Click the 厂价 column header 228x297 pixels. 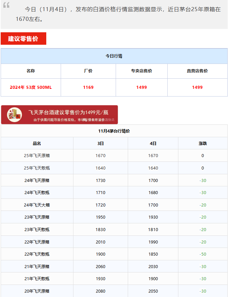coord(88,71)
